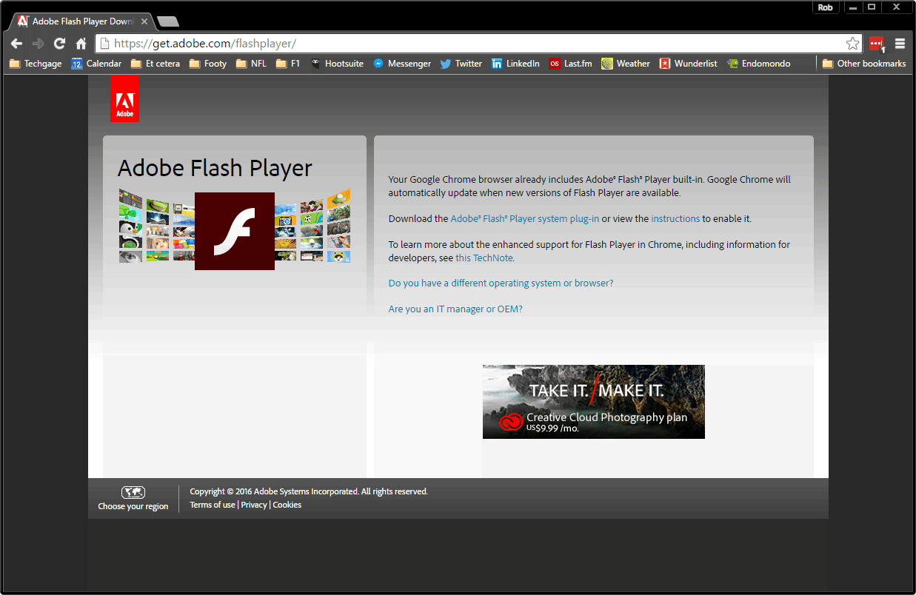This screenshot has height=595, width=916.
Task: Maximize the Chrome window
Action: (x=872, y=7)
